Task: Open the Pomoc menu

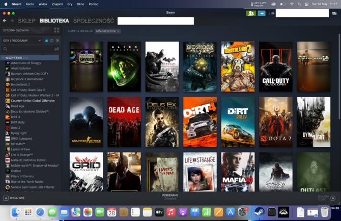Action: 94,4
